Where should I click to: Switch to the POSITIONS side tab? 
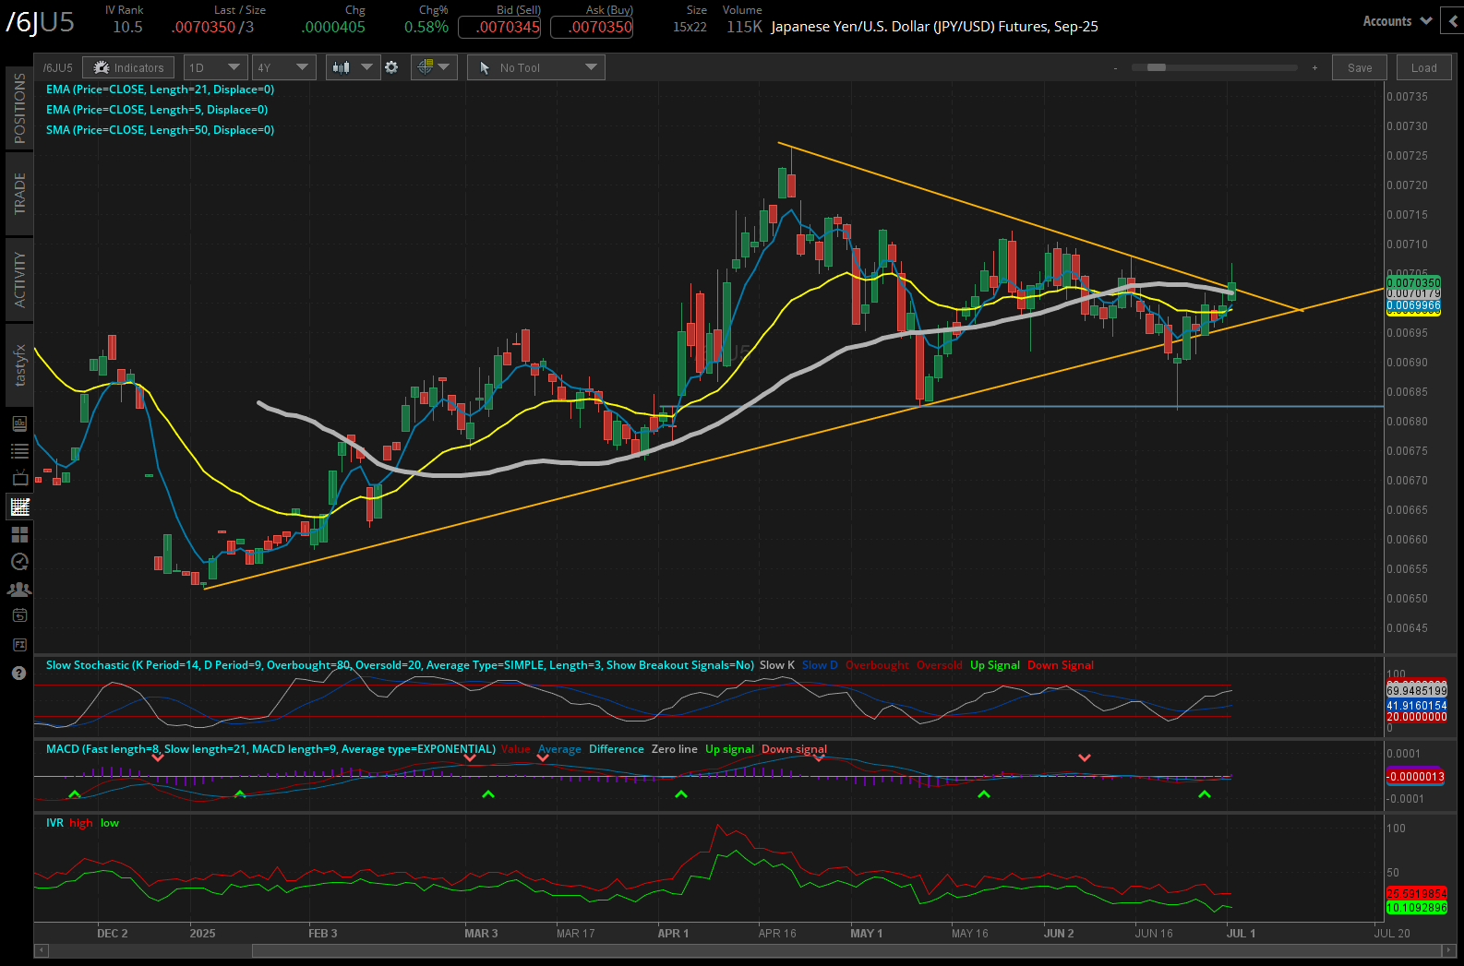[19, 108]
